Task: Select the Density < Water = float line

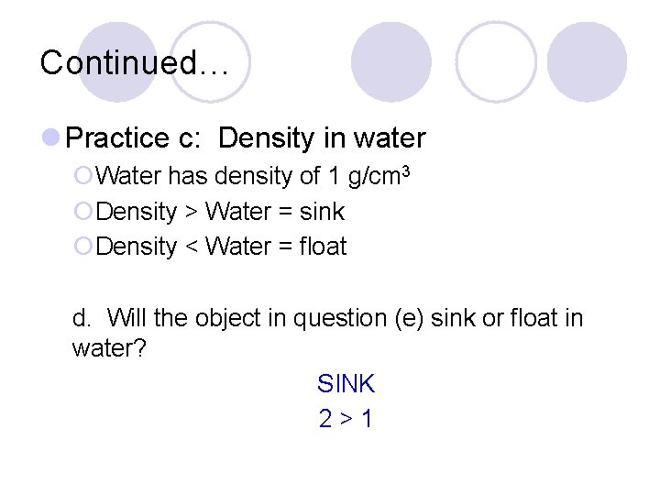Action: 221,247
